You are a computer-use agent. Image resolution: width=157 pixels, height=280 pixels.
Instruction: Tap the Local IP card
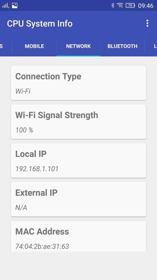pos(78,160)
